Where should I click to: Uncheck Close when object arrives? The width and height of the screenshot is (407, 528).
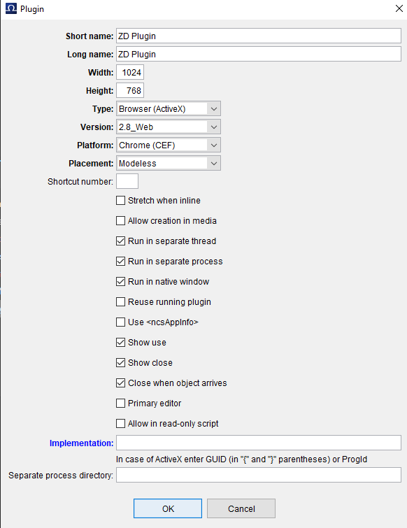(120, 383)
